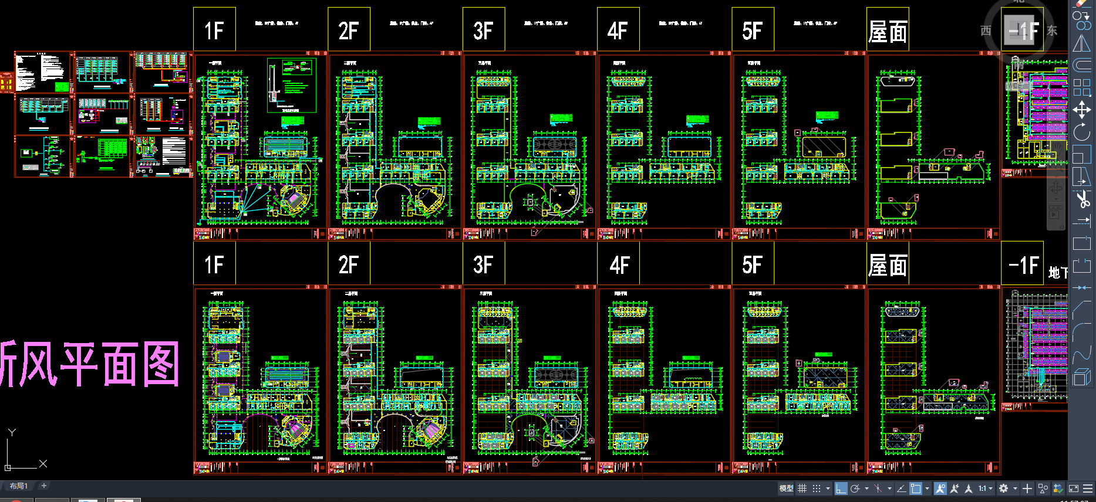The width and height of the screenshot is (1096, 502).
Task: Open the graphics performance status icon
Action: (1058, 489)
